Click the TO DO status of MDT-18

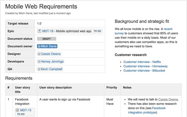pyautogui.click(x=97, y=31)
